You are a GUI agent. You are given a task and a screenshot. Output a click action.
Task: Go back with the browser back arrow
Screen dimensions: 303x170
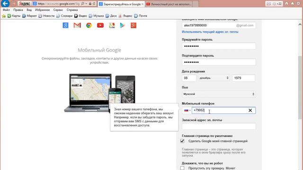(5, 3)
